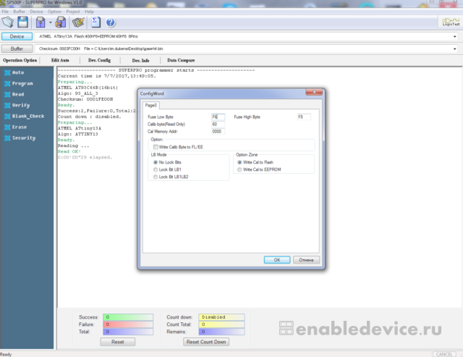This screenshot has height=357, width=463.
Task: Run the Blank_Check operation in sidebar
Action: point(25,116)
